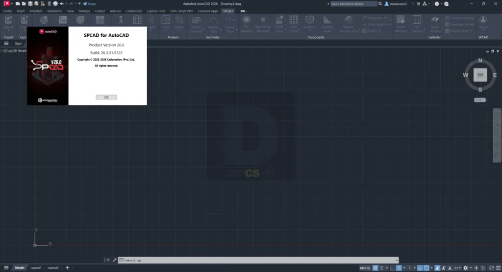Open the Insert ribbon tab
Screen dimensions: 502x272
point(21,11)
